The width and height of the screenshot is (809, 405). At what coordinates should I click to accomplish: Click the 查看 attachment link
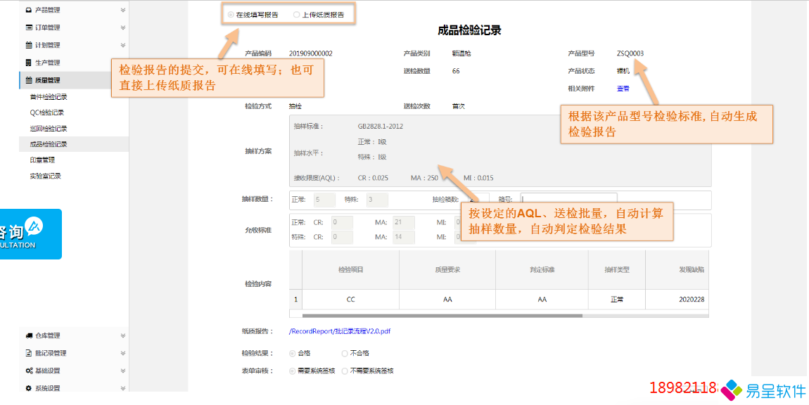pos(623,89)
